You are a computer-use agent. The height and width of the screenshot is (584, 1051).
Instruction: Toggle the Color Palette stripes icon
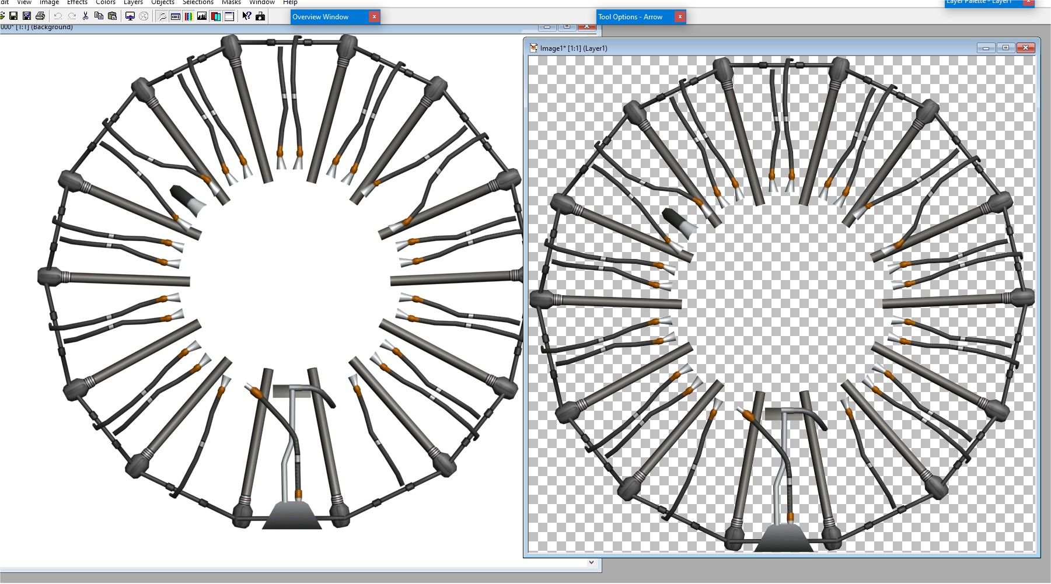coord(188,16)
